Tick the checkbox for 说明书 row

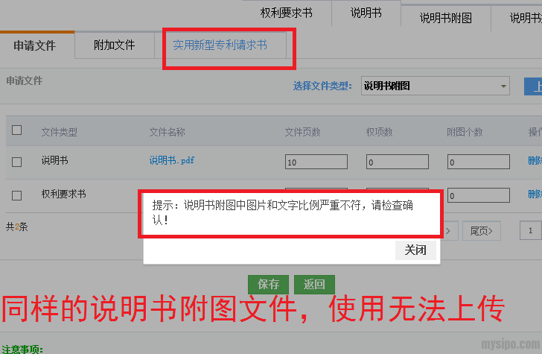(16, 162)
